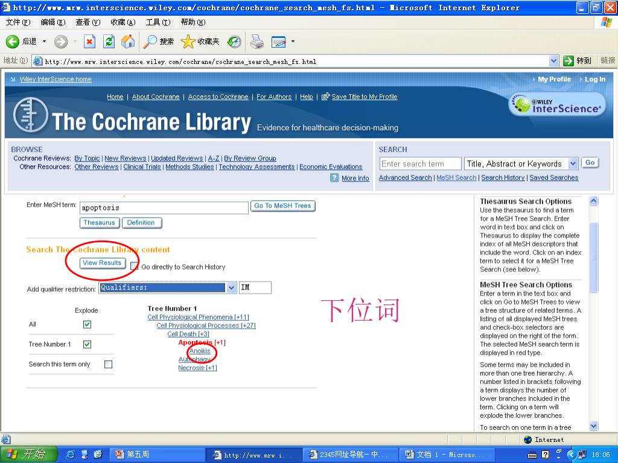Click the Edit page toolbar icon
The image size is (618, 463).
click(279, 42)
